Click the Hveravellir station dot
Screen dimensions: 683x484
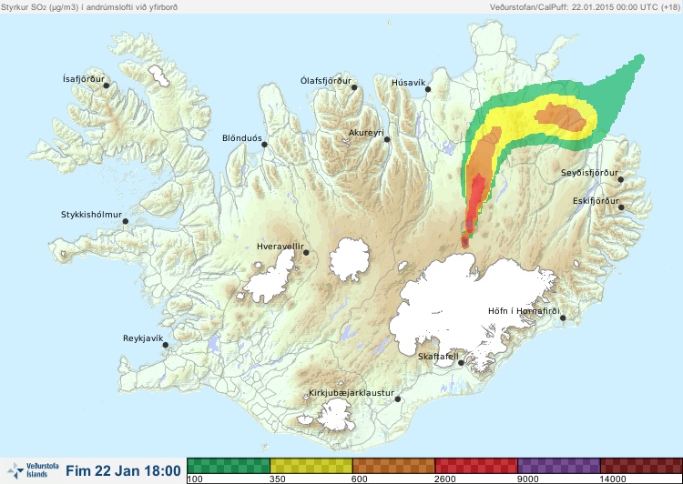pyautogui.click(x=306, y=252)
